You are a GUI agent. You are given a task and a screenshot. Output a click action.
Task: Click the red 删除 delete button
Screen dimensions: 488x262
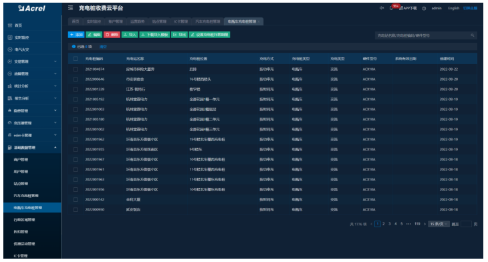pos(112,35)
